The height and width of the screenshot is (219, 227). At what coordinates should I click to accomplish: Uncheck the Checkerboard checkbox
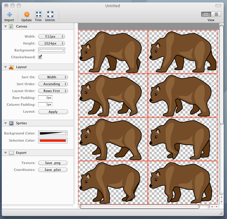pyautogui.click(x=40, y=57)
